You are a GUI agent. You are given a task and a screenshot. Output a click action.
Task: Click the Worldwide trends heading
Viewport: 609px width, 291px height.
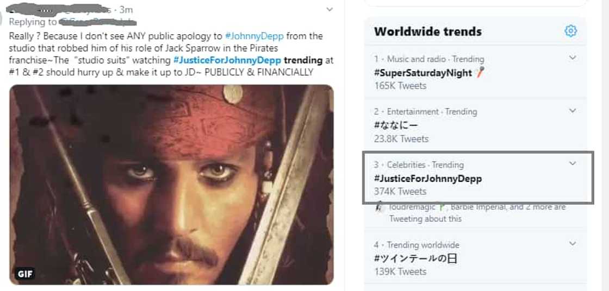[x=428, y=31]
